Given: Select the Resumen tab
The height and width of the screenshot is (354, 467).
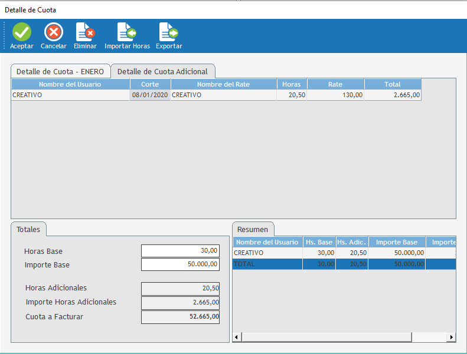Looking at the screenshot, I should click(x=253, y=229).
